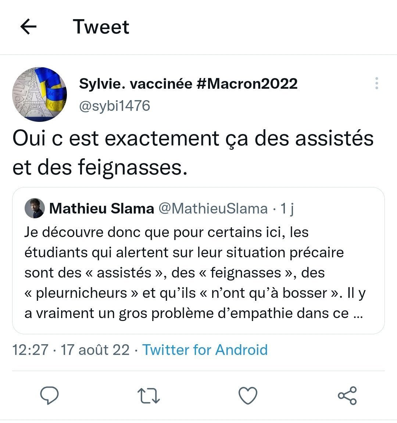Open Sylvie's Eiffel Tower profile picture
The image size is (397, 423).
coord(40,94)
